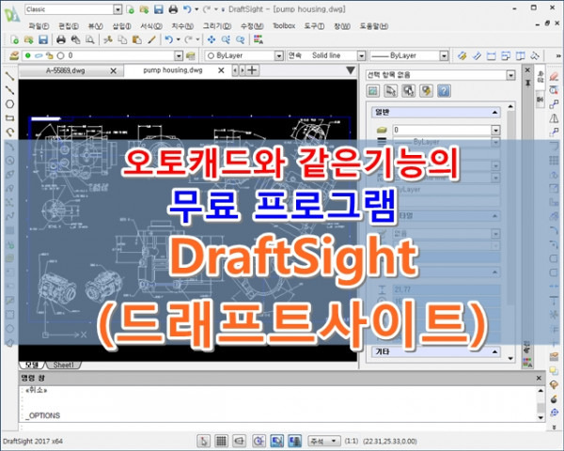564x451 pixels.
Task: Open the Solid line style dropdown
Action: point(361,55)
